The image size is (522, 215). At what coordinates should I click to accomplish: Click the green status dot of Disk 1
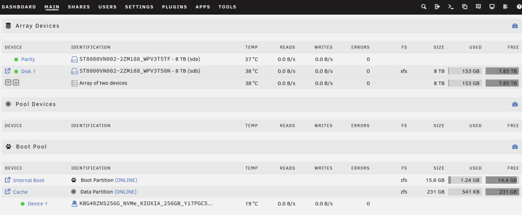tap(16, 71)
